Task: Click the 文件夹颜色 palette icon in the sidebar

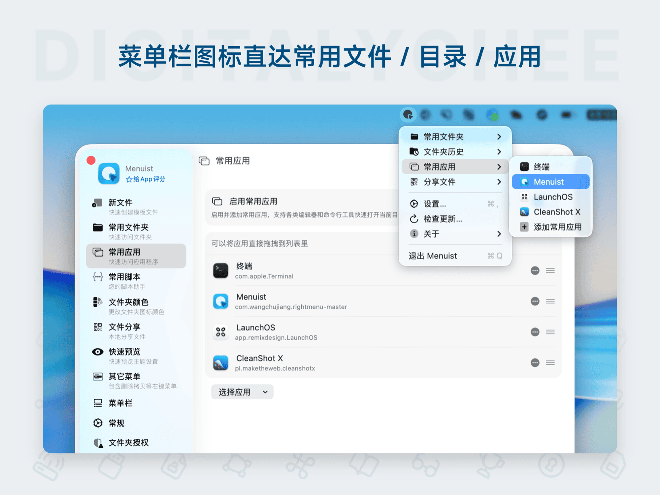Action: pos(98,302)
